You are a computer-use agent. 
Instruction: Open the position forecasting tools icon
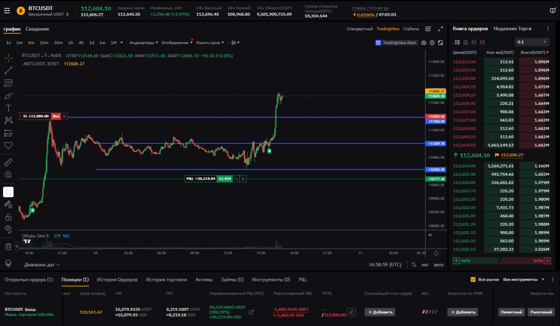click(x=8, y=133)
